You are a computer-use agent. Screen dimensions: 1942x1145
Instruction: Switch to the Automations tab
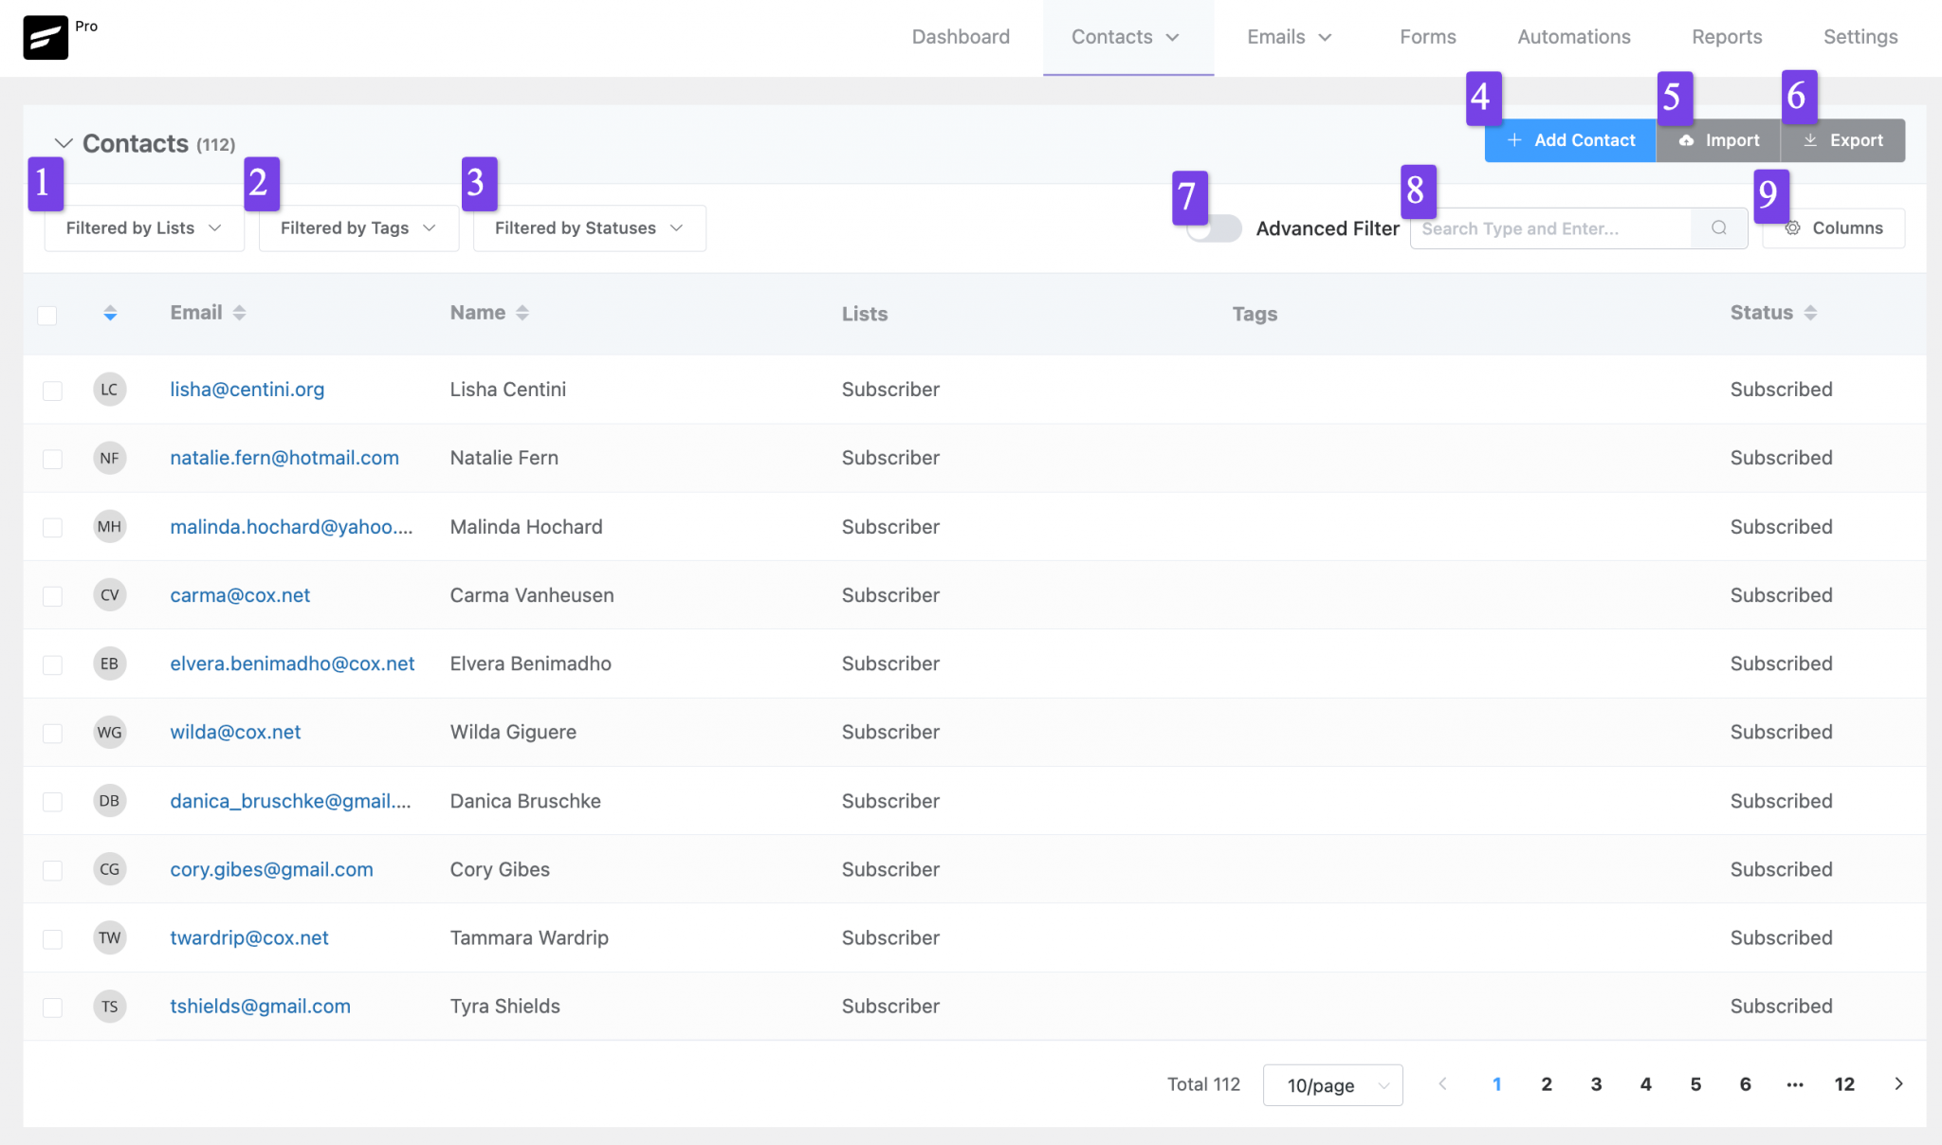pos(1573,36)
